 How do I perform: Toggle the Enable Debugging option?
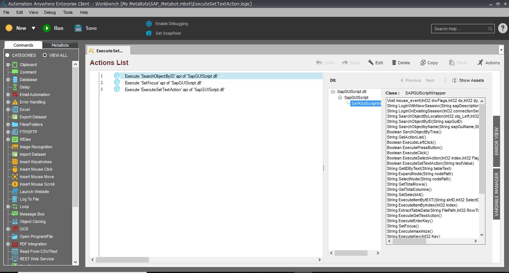[149, 24]
